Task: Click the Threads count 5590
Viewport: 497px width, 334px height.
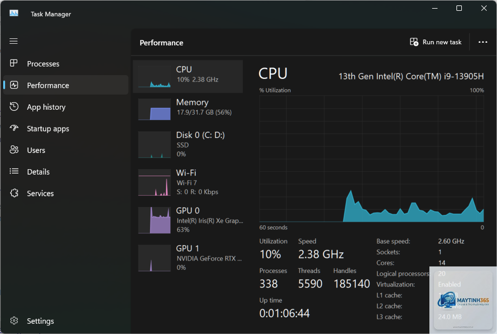Action: point(310,284)
